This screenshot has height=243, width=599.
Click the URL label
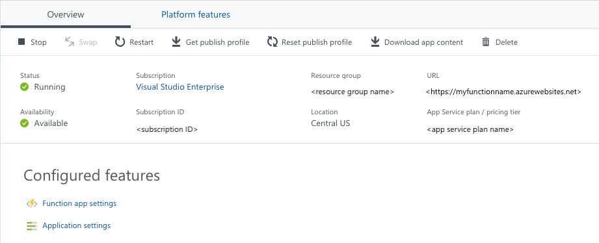pos(433,75)
